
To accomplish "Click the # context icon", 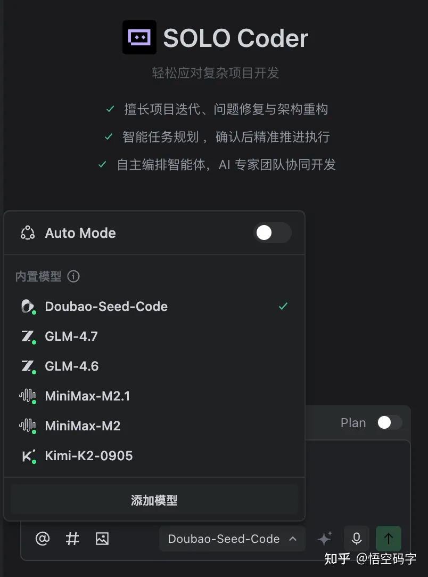I will point(72,539).
